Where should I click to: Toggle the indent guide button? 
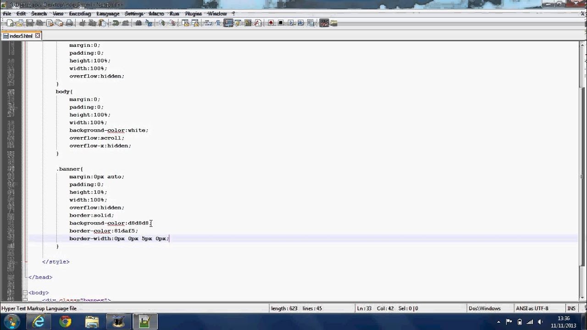pyautogui.click(x=229, y=23)
